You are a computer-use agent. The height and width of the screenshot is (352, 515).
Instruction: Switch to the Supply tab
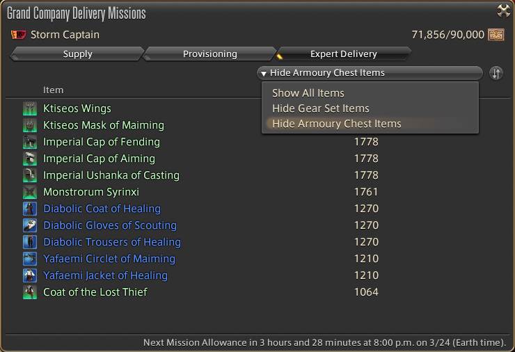click(x=77, y=54)
